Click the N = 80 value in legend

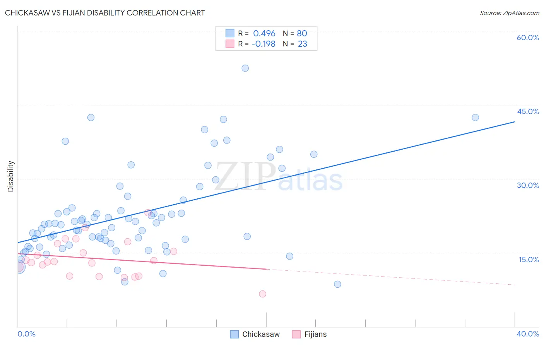pyautogui.click(x=295, y=33)
